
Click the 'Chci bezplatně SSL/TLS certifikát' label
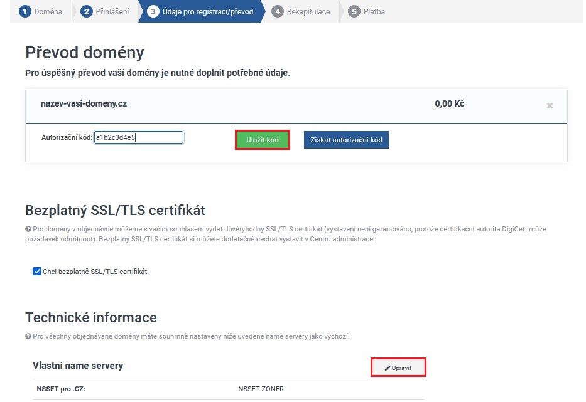pos(95,272)
